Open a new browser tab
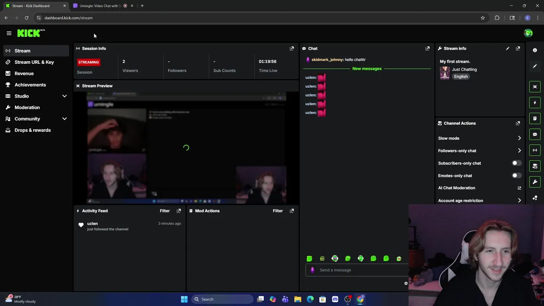The height and width of the screenshot is (306, 544). coord(142,6)
